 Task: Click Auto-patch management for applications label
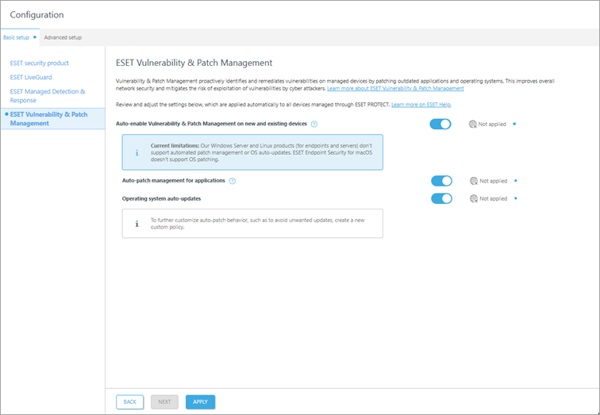click(x=173, y=181)
